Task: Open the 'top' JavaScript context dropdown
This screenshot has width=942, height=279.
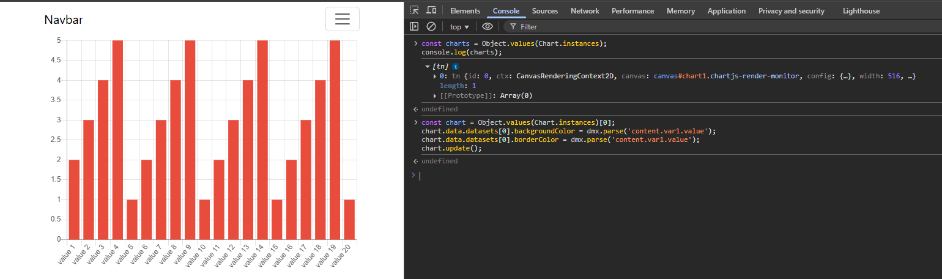Action: pos(459,26)
